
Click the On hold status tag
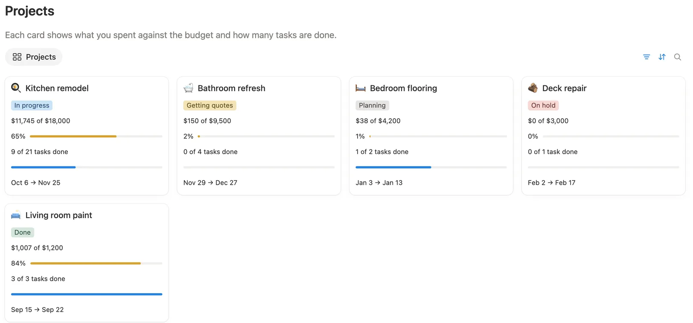(x=543, y=105)
